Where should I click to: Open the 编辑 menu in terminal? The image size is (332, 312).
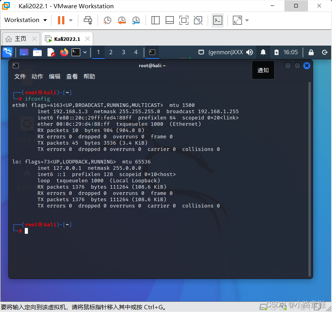[x=55, y=76]
